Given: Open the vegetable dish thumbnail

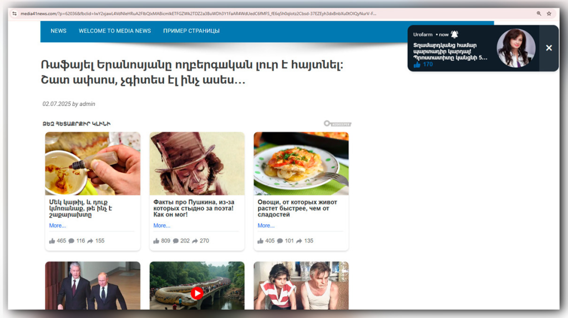Looking at the screenshot, I should (301, 164).
